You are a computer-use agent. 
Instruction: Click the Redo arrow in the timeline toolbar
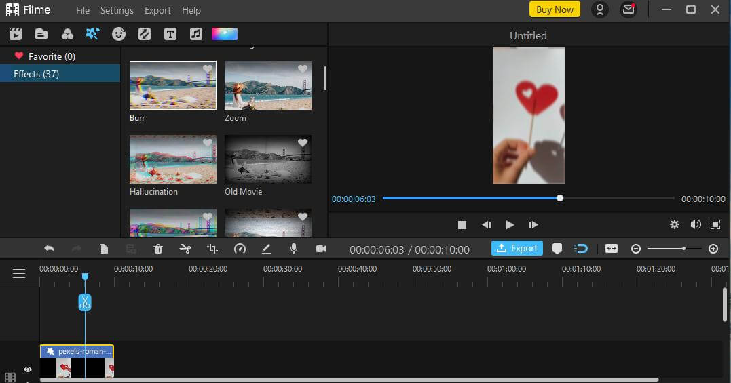pyautogui.click(x=77, y=249)
